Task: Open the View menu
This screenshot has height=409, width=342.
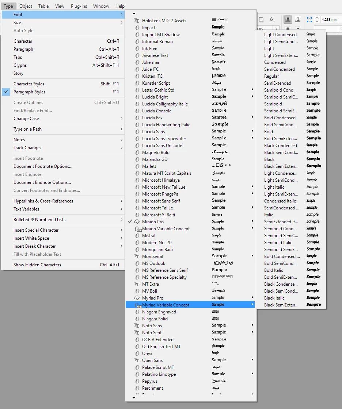Action: point(60,6)
